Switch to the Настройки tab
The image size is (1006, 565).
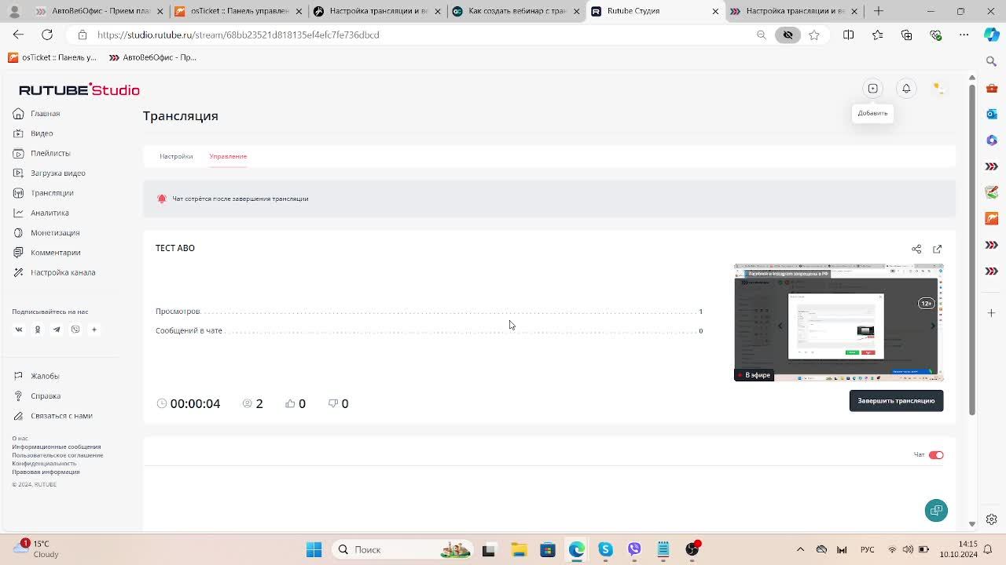176,156
